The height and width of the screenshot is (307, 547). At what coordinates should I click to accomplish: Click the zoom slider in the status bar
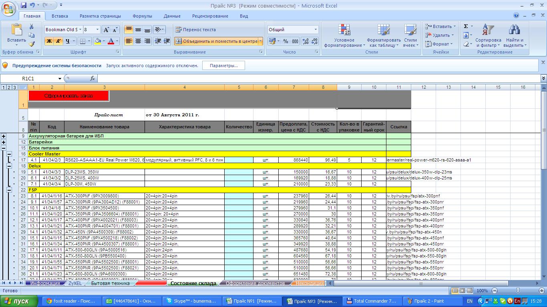(518, 291)
